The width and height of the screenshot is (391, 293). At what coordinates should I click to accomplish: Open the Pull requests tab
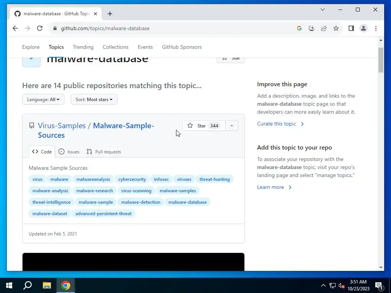(x=103, y=152)
